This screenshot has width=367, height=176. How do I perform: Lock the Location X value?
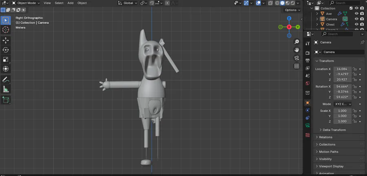[355, 69]
